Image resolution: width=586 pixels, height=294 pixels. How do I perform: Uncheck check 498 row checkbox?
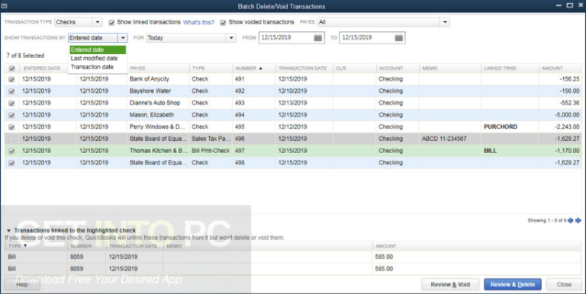(11, 163)
